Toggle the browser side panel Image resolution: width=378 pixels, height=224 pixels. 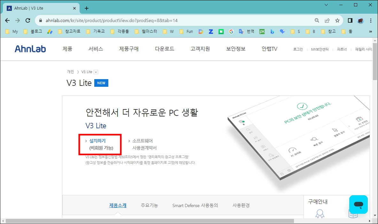(350, 20)
